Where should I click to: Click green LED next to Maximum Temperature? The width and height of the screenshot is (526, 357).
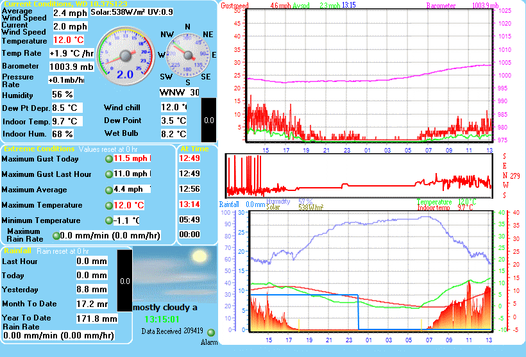point(108,206)
